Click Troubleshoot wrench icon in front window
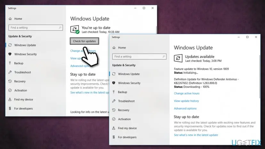The width and height of the screenshot is (265, 149). [114, 101]
